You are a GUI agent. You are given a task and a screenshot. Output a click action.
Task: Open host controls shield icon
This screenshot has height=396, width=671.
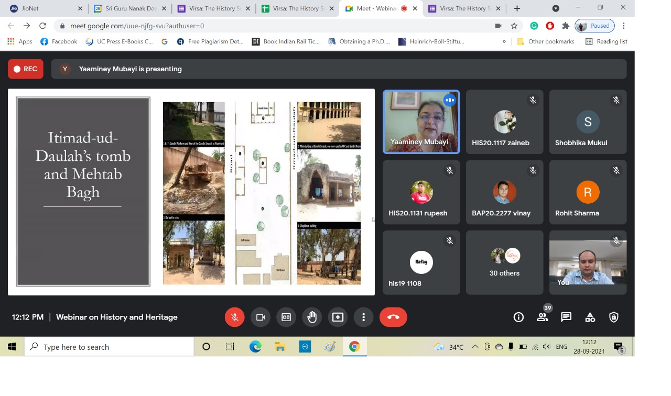[614, 317]
